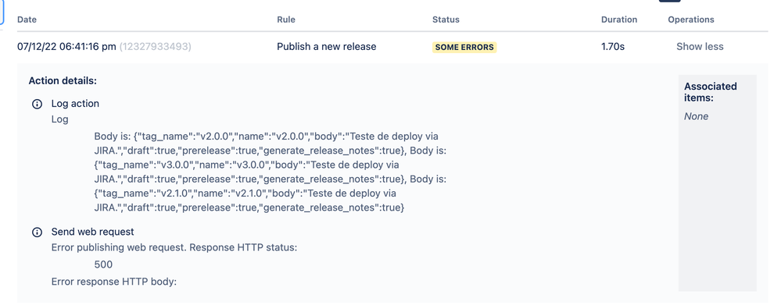Click the Associated items heading

tap(711, 92)
